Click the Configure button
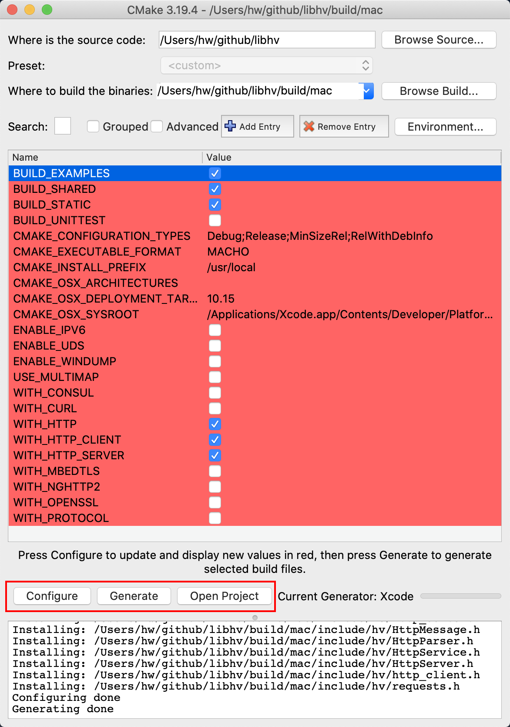 (52, 596)
